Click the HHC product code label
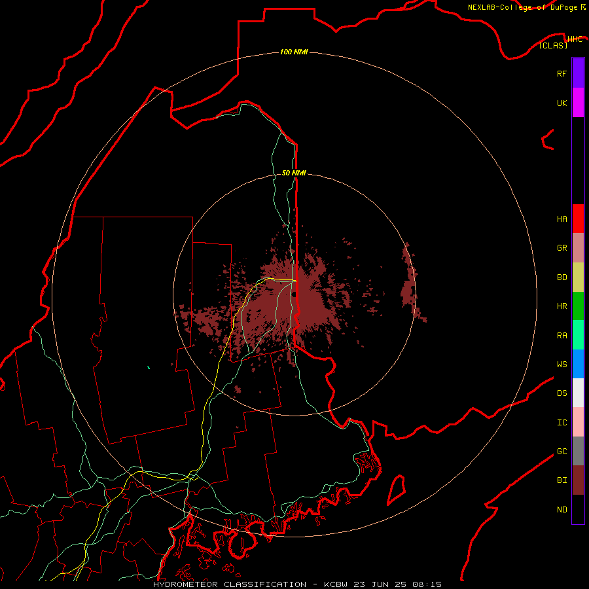 click(x=575, y=39)
